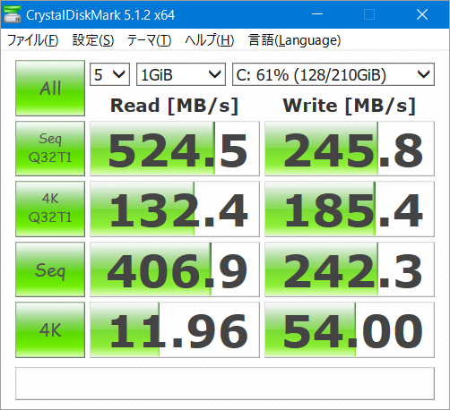Image resolution: width=450 pixels, height=410 pixels.
Task: Open the 言語(Language) menu
Action: tap(294, 40)
